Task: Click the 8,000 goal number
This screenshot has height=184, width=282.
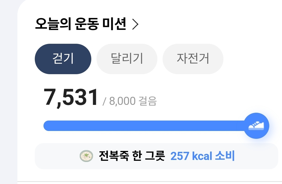Action: click(122, 101)
